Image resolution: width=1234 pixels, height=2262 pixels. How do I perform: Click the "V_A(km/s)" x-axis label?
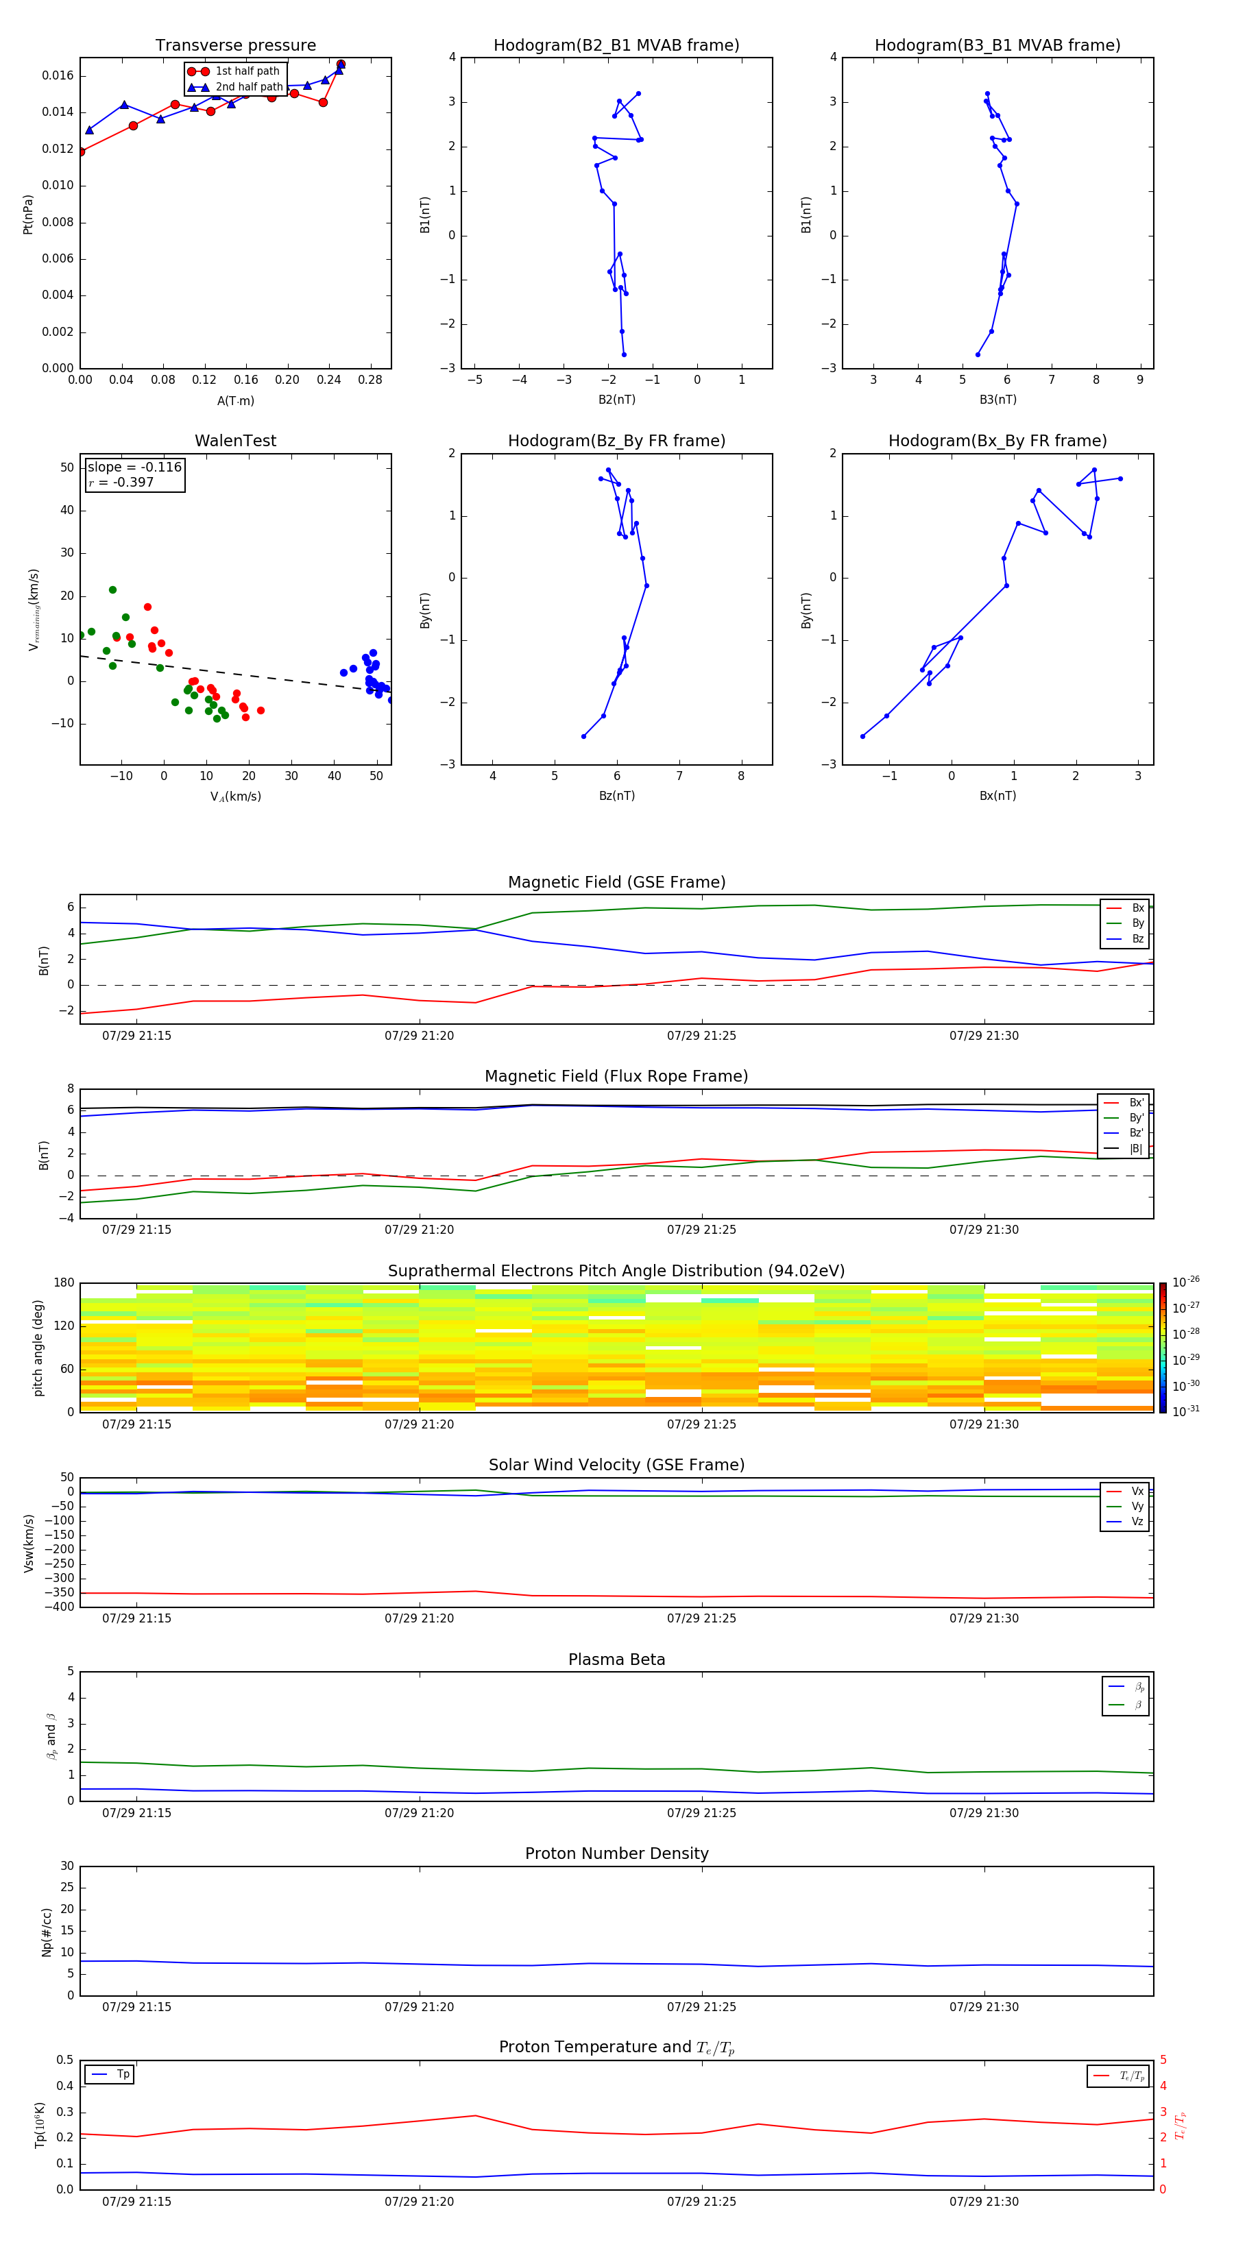point(235,797)
